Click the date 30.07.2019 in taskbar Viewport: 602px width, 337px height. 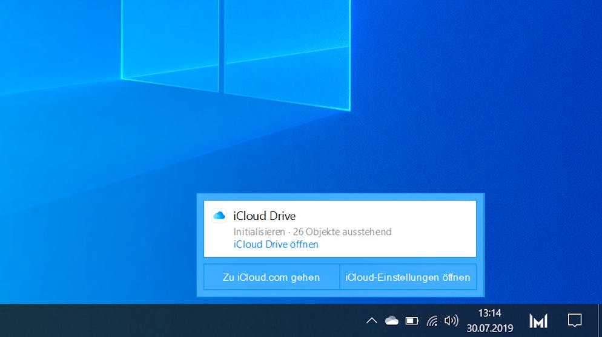pyautogui.click(x=489, y=328)
